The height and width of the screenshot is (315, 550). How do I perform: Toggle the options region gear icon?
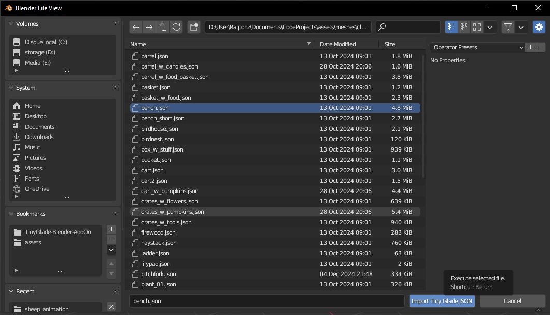(x=539, y=27)
